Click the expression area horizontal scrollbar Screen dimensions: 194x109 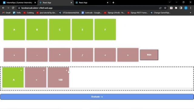click(97, 89)
